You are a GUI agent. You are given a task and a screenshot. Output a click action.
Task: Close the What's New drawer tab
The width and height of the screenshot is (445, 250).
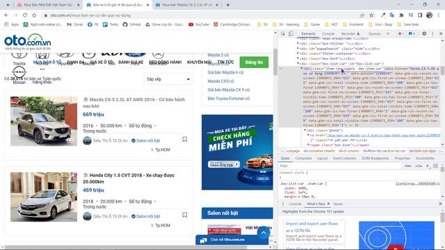[x=329, y=203]
